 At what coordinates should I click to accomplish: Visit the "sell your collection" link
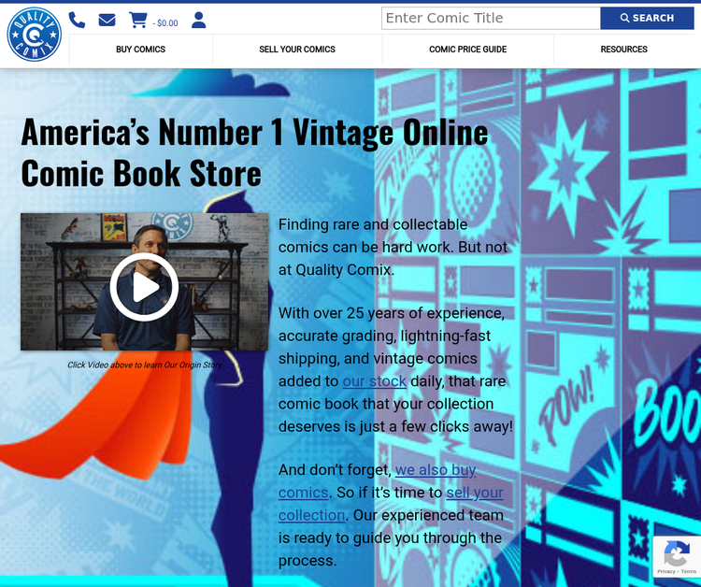pyautogui.click(x=474, y=493)
